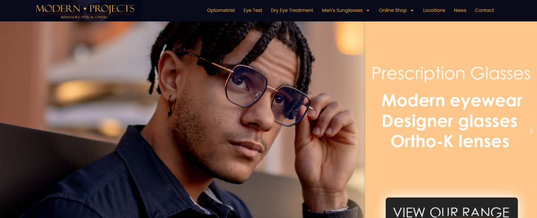Click the Modern Projects logo
Image resolution: width=537 pixels, height=218 pixels.
coord(85,11)
